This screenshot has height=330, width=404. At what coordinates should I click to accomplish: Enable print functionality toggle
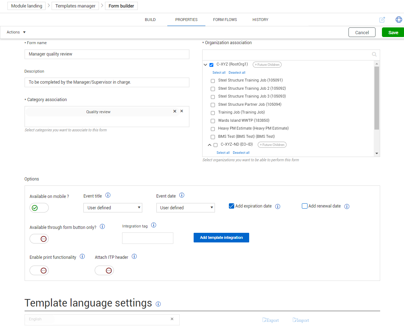tap(39, 271)
